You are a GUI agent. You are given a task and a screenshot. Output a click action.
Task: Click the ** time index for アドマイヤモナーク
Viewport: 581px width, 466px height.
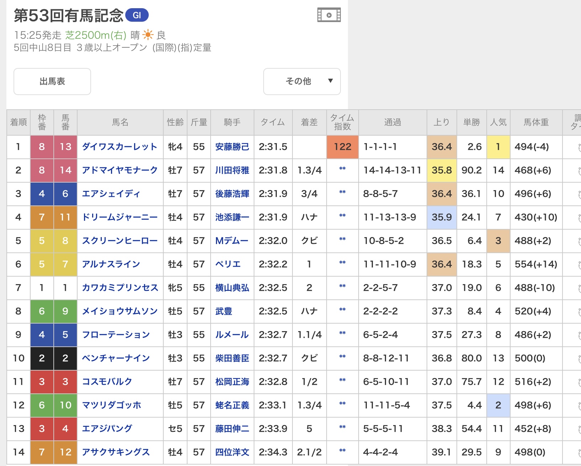[x=342, y=169]
